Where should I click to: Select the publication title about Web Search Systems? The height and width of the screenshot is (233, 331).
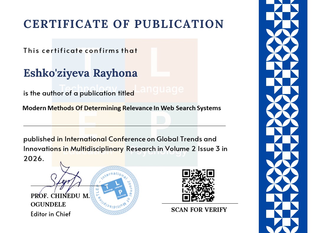(x=122, y=108)
